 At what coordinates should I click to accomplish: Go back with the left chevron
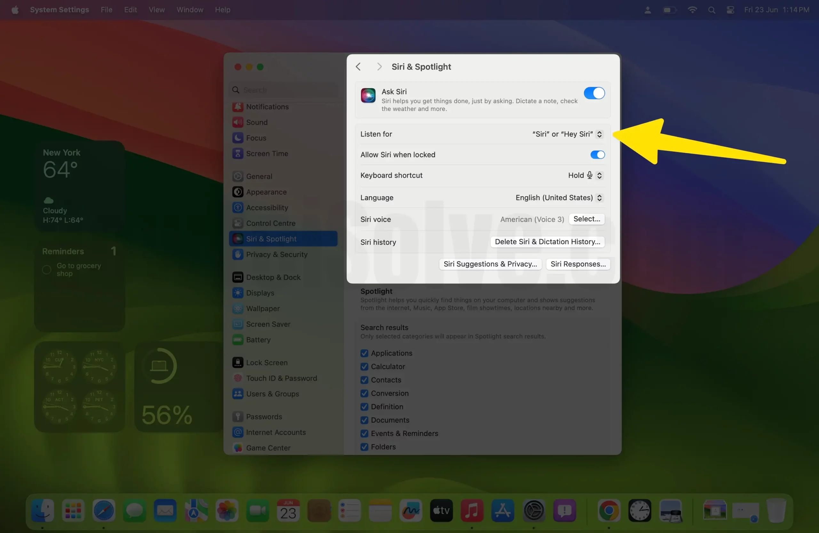tap(358, 67)
